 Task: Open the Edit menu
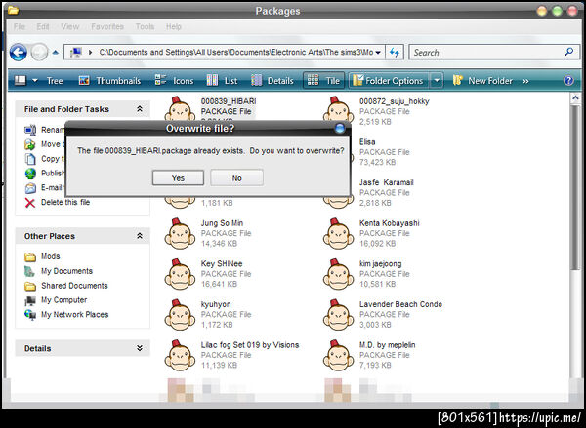pos(43,27)
